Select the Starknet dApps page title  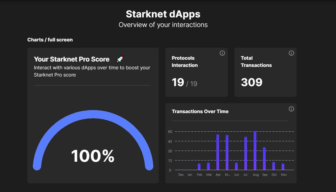(x=163, y=14)
